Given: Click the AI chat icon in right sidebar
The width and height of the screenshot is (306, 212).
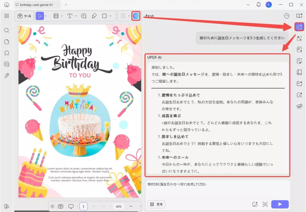Looking at the screenshot, I should (299, 27).
